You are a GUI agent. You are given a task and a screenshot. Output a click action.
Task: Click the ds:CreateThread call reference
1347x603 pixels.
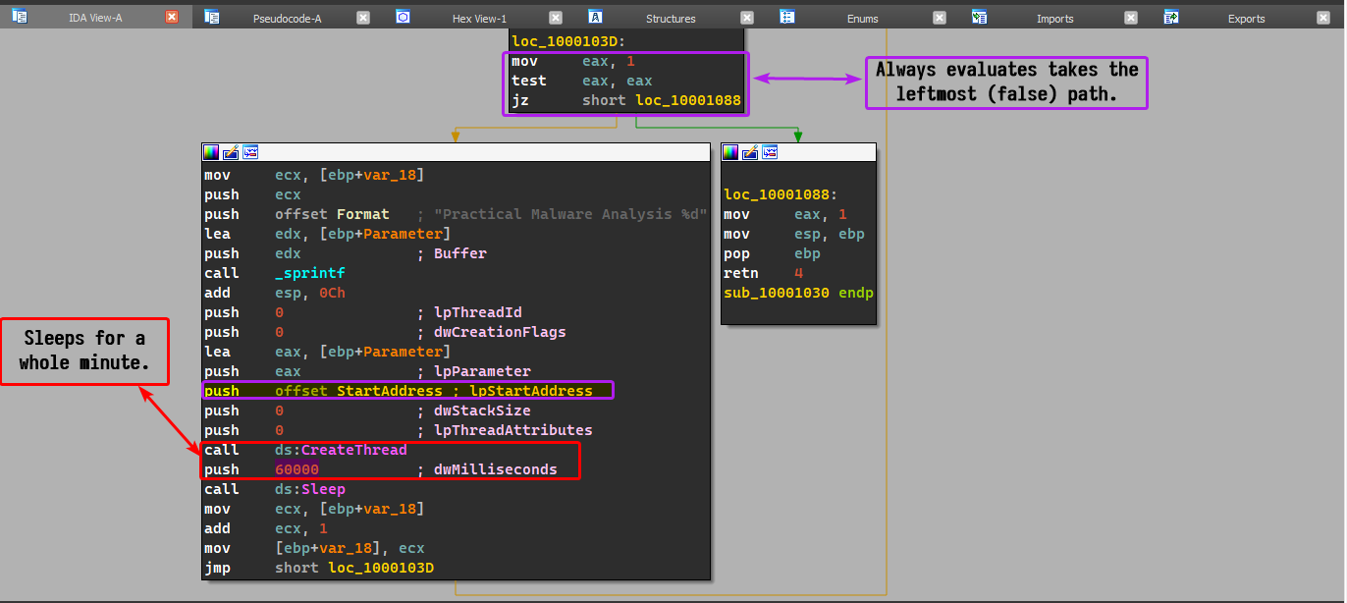(353, 450)
